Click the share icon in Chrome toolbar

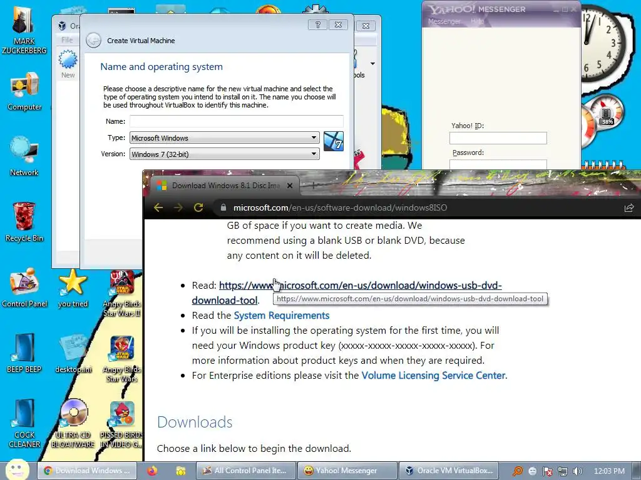(628, 207)
